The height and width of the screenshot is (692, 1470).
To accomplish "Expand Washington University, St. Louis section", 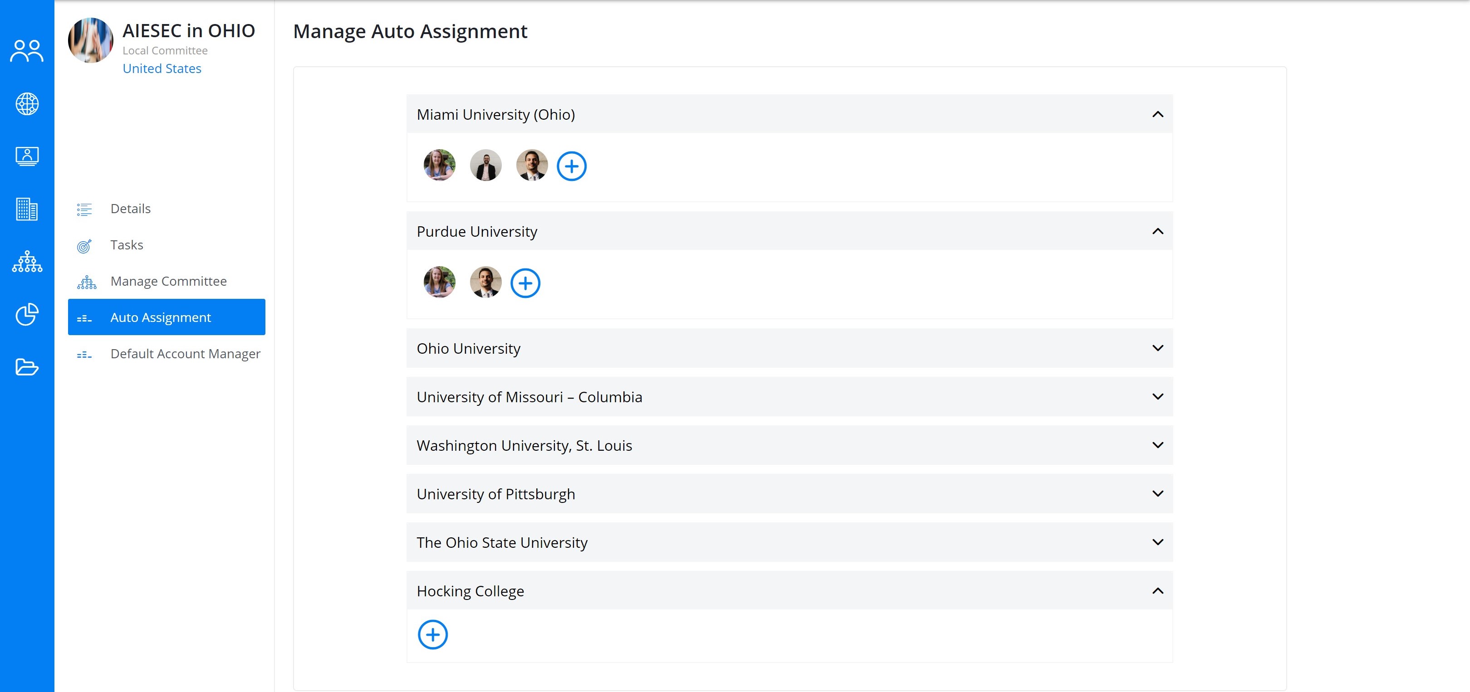I will pyautogui.click(x=789, y=445).
